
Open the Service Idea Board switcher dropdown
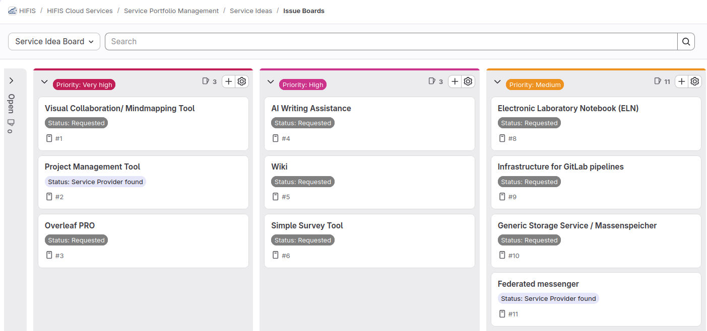point(54,42)
